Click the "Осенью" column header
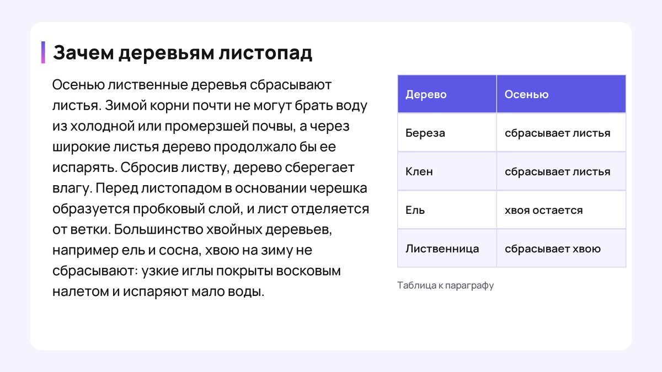The image size is (662, 372). point(561,94)
